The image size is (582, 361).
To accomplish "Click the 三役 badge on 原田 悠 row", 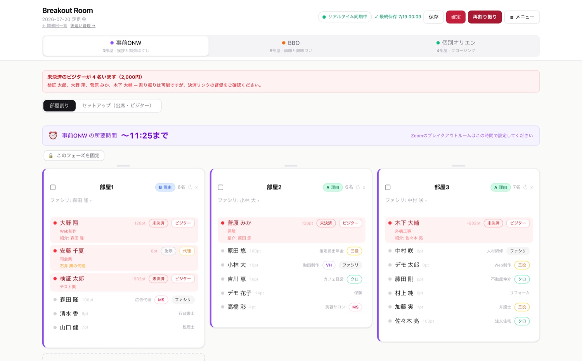I will (355, 251).
